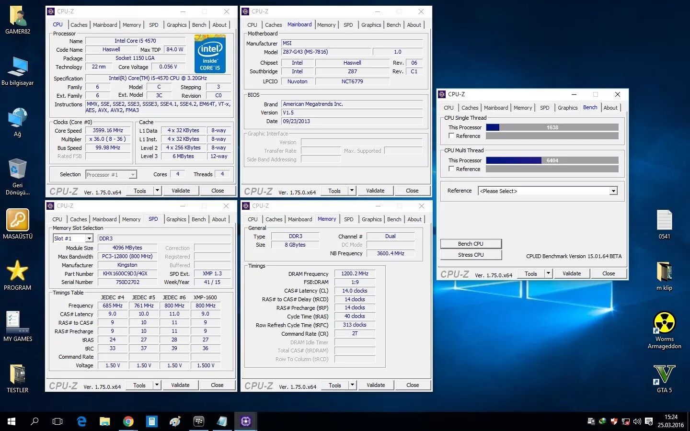Open Action Center notification icon
690x431 pixels.
point(649,421)
